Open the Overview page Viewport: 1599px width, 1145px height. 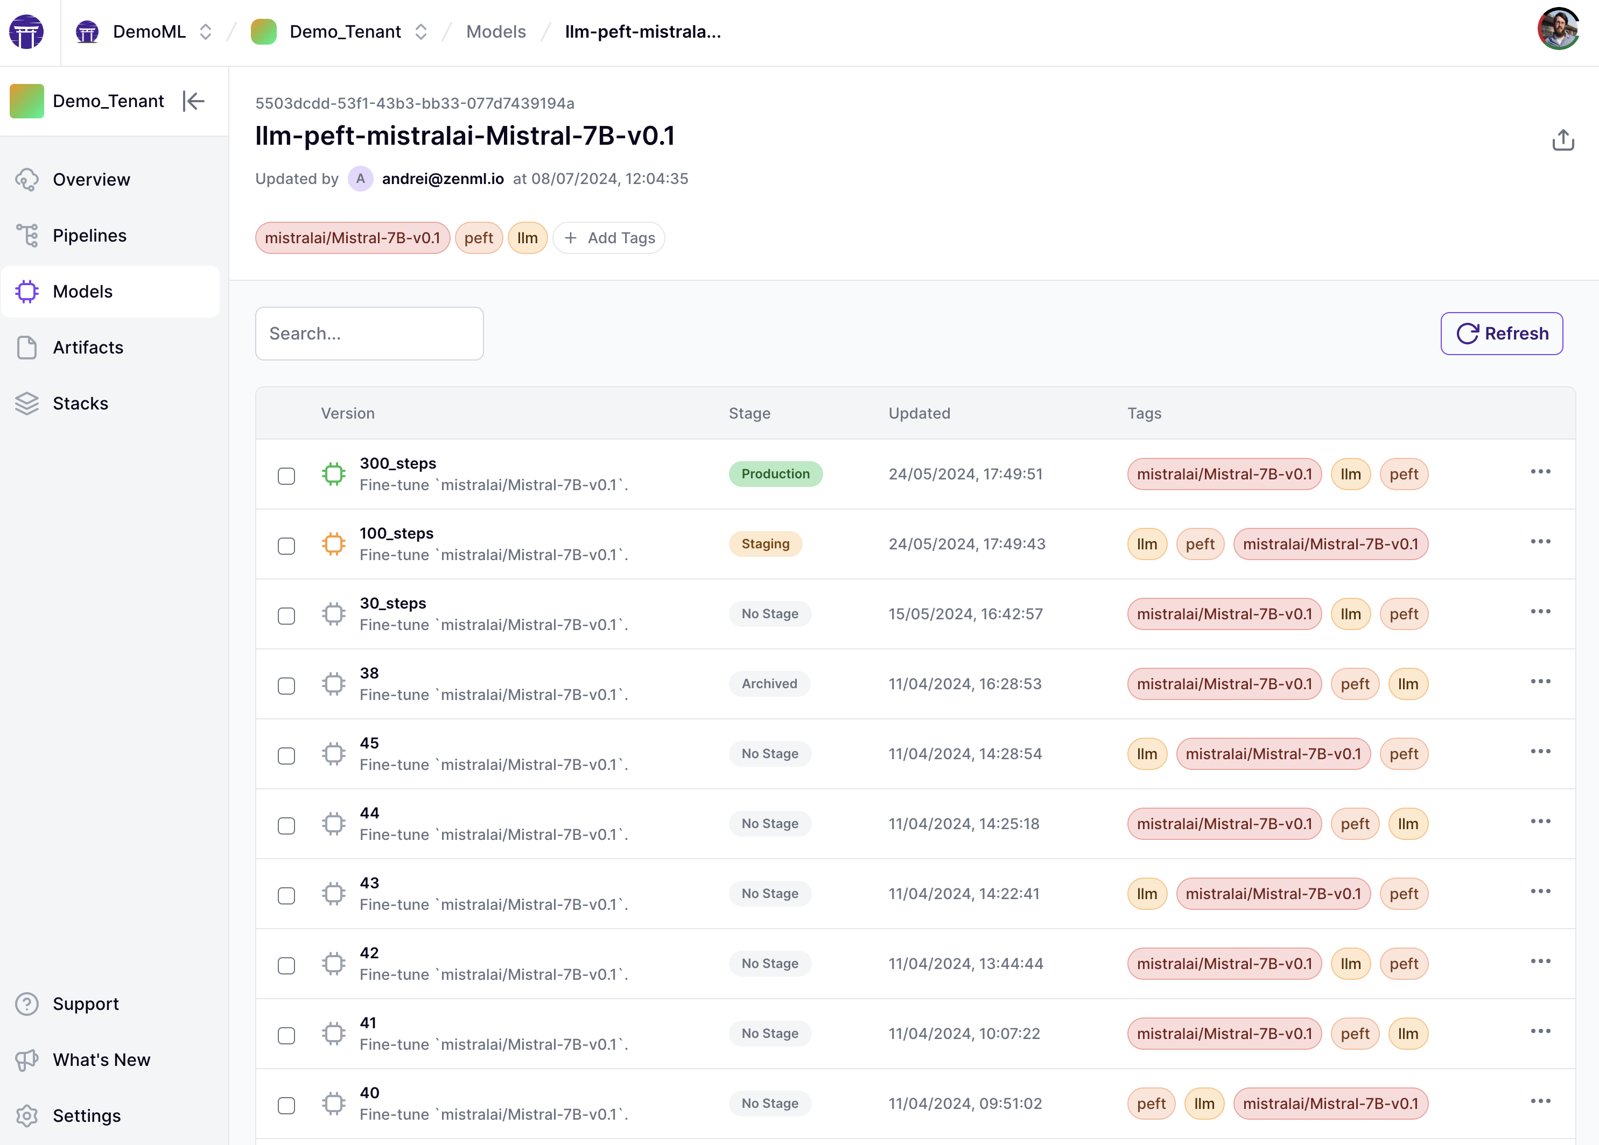pos(92,179)
